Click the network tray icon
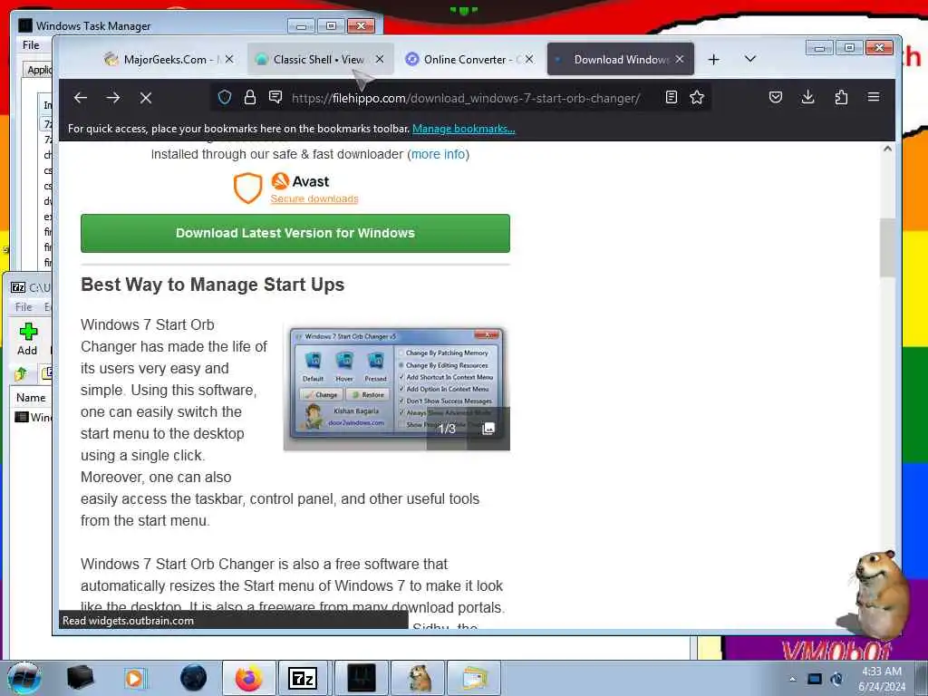This screenshot has height=696, width=928. tap(815, 679)
